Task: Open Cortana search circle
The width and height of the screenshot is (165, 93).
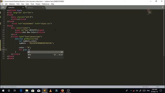Action: pos(9,91)
